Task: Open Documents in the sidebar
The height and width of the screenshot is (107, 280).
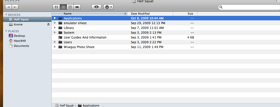Action: [21, 46]
